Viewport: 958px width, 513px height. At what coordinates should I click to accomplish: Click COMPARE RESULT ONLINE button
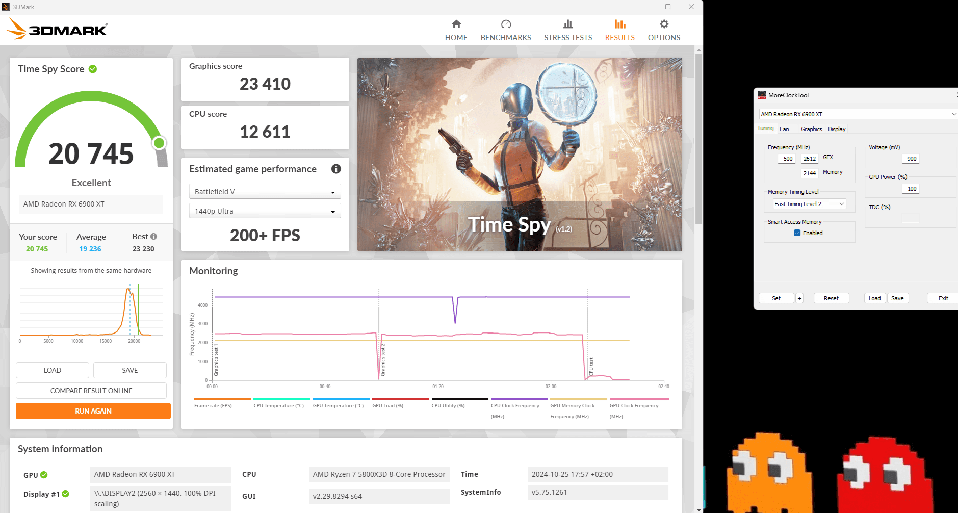point(91,391)
